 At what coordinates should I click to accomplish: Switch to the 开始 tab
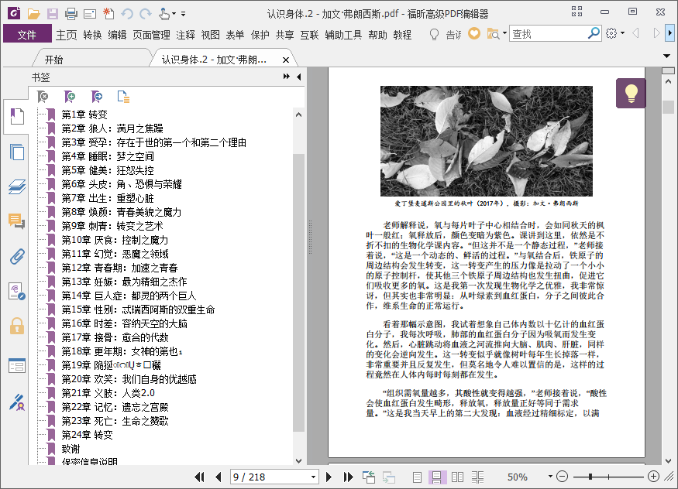click(x=53, y=60)
